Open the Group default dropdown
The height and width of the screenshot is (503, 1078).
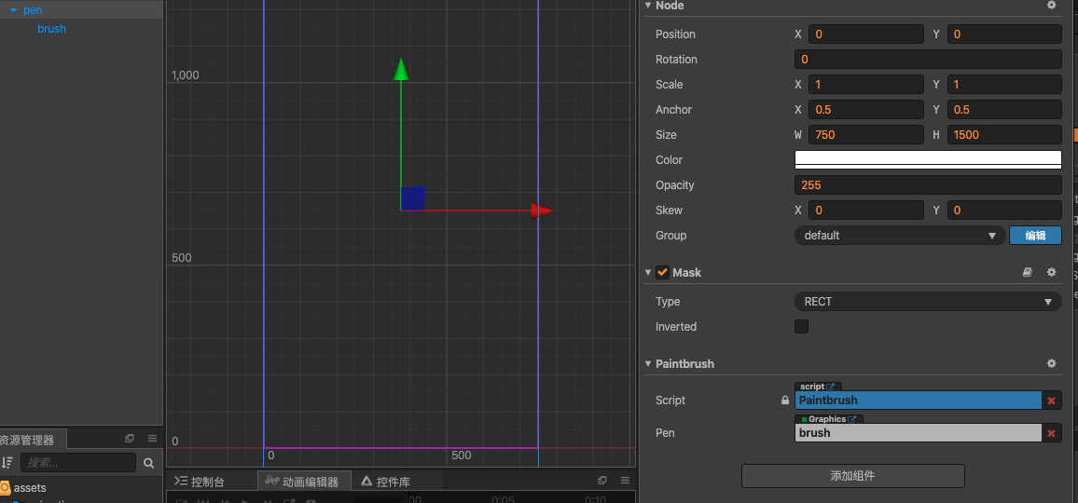[901, 235]
